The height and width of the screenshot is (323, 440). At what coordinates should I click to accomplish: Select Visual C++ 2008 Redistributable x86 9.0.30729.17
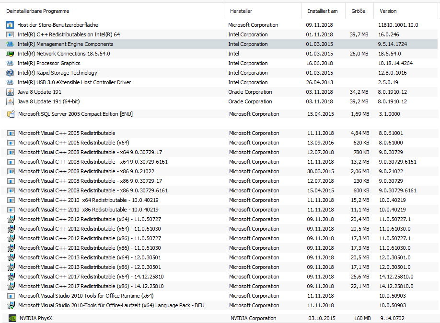coord(90,181)
